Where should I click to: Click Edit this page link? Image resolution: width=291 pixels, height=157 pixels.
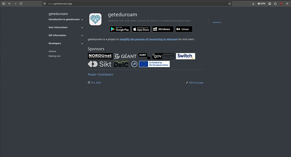(196, 83)
